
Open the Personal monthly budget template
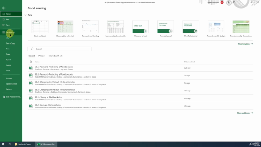tap(216, 29)
